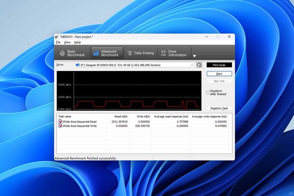The width and height of the screenshot is (294, 196).
Task: Click Average read response (ms) header
Action: [171, 116]
